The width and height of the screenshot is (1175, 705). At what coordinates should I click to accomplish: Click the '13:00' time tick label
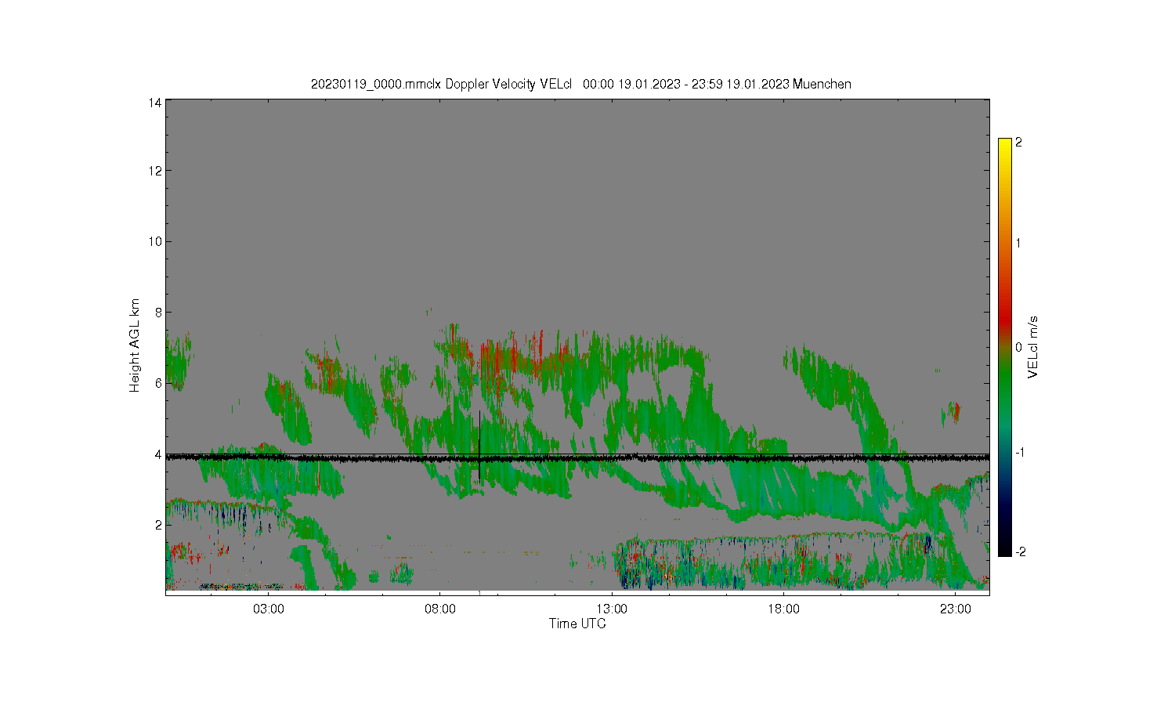pos(612,609)
